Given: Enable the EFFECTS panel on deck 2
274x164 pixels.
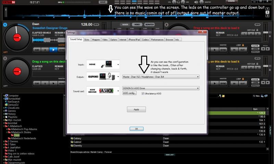Looking at the screenshot, I should point(255,52).
